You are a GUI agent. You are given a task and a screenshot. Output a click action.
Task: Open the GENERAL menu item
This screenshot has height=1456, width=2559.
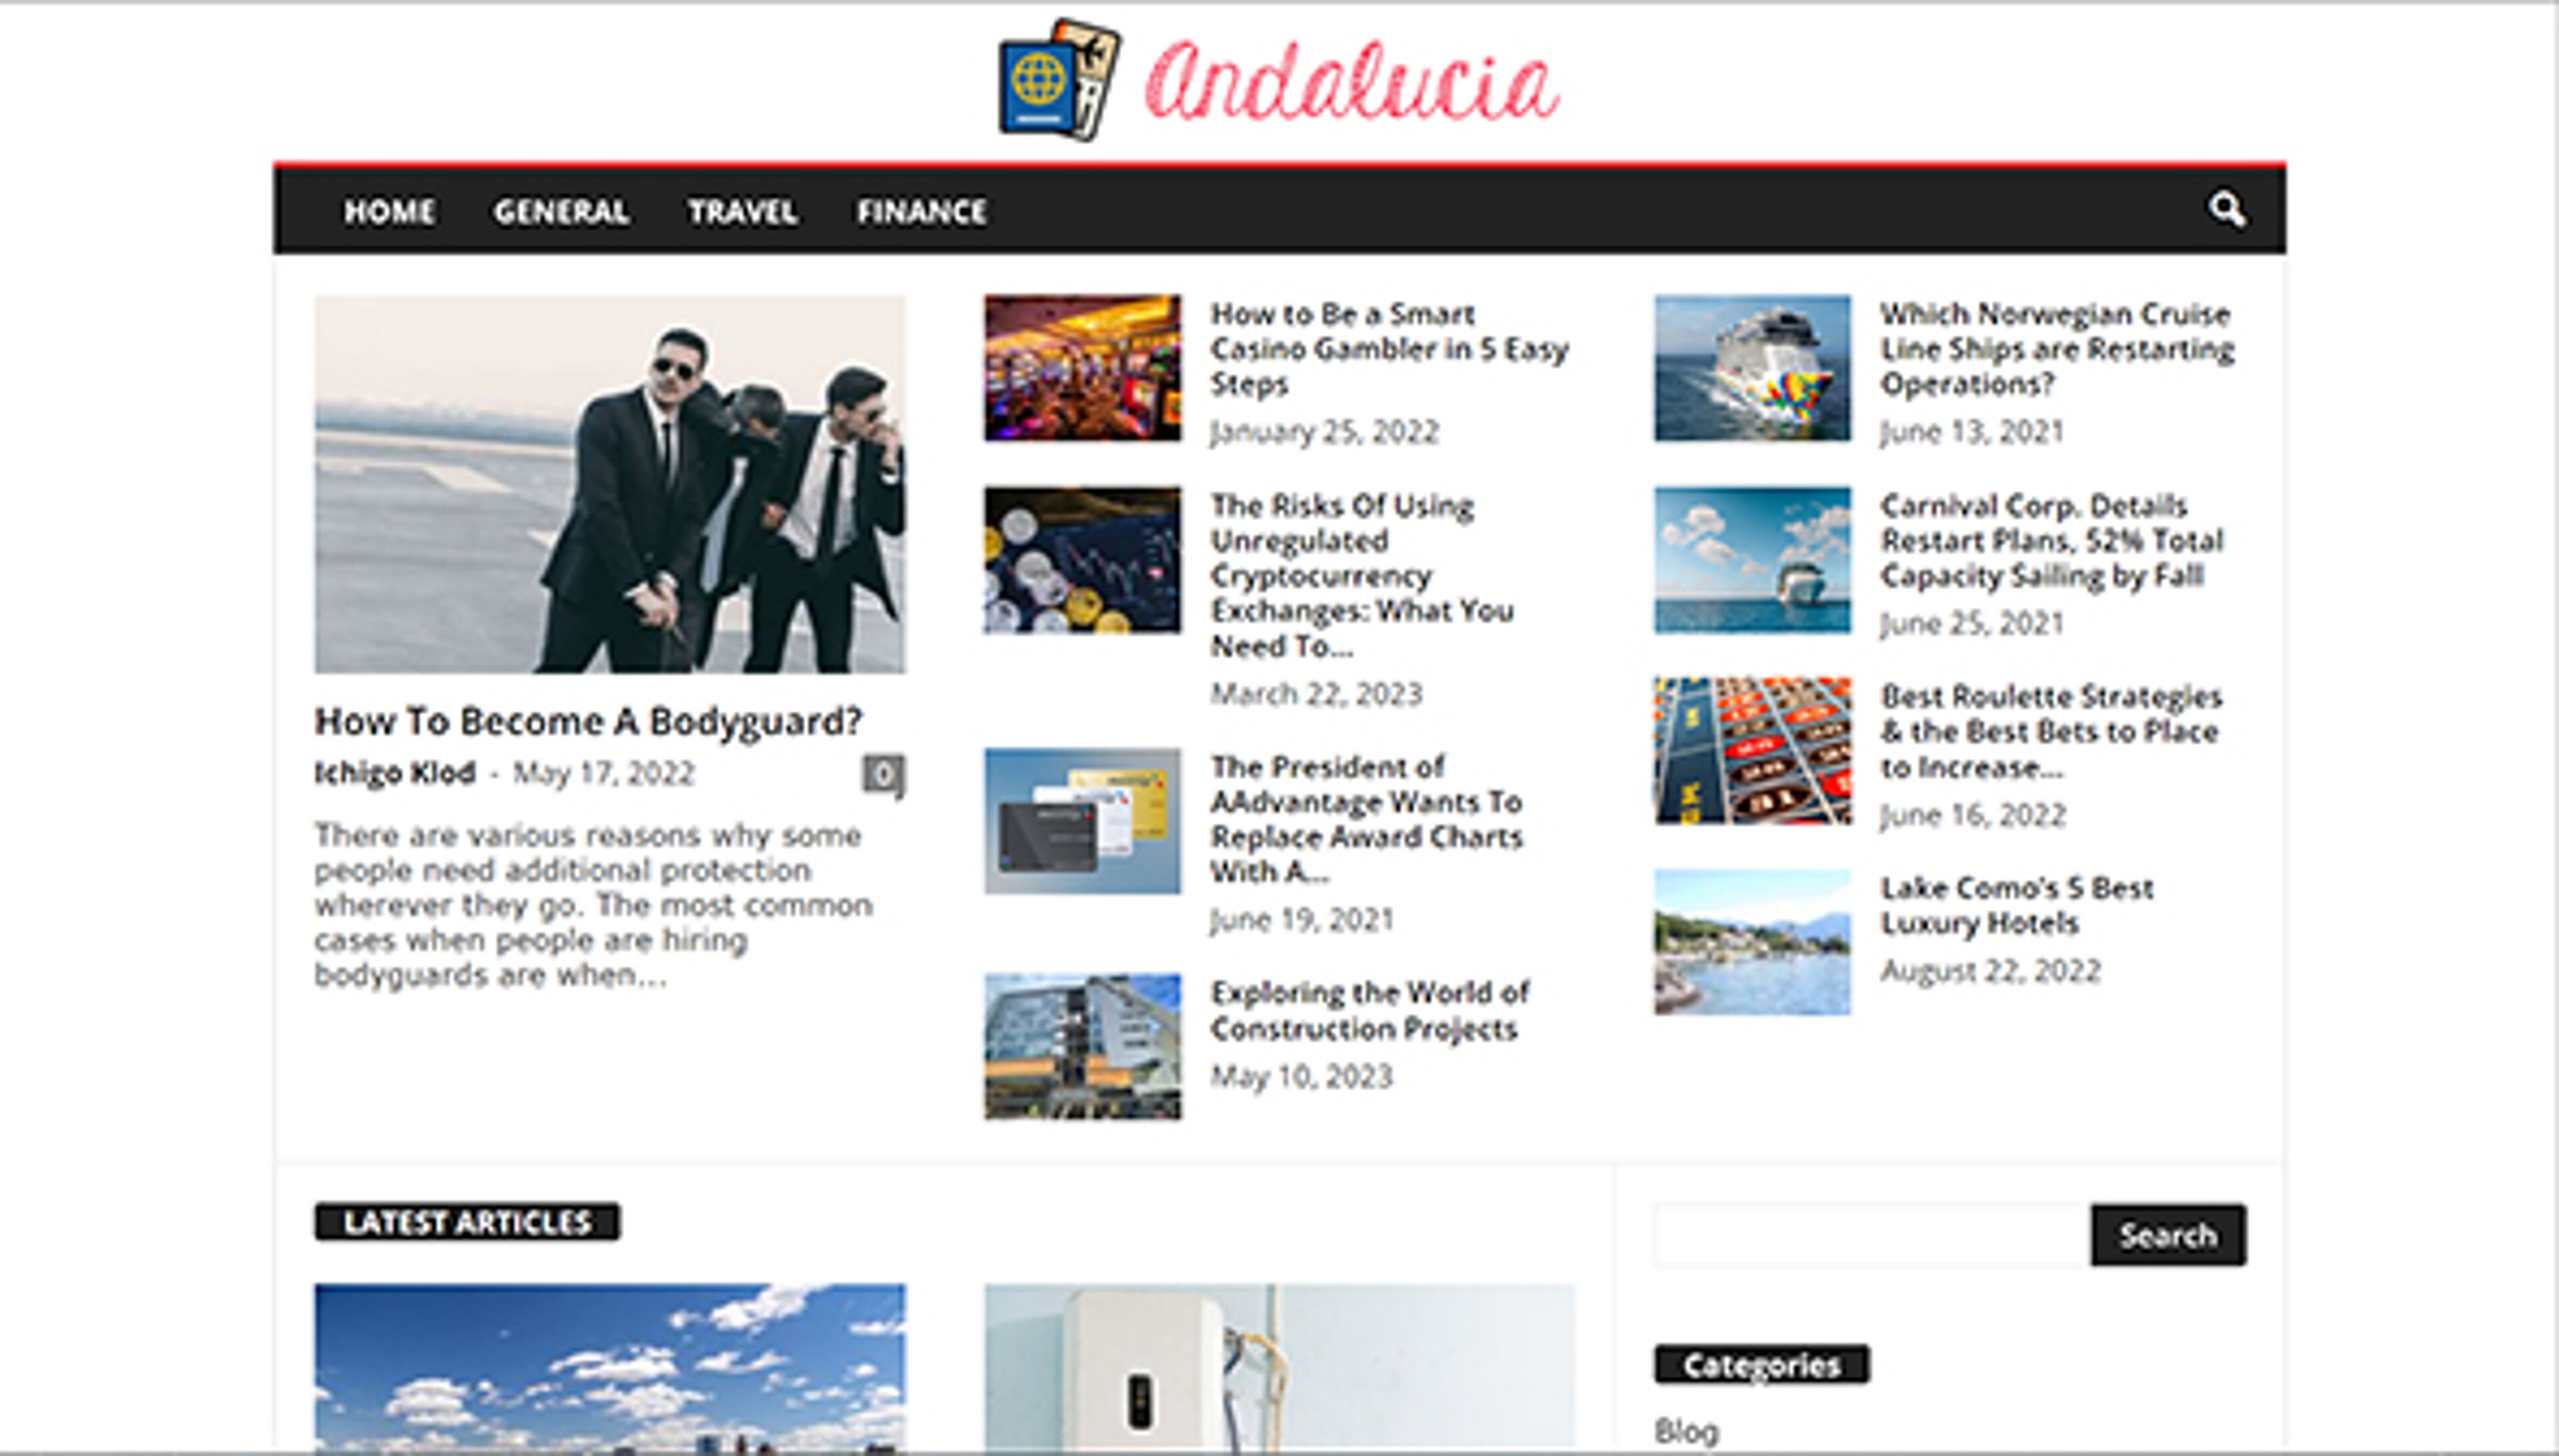[x=561, y=212]
